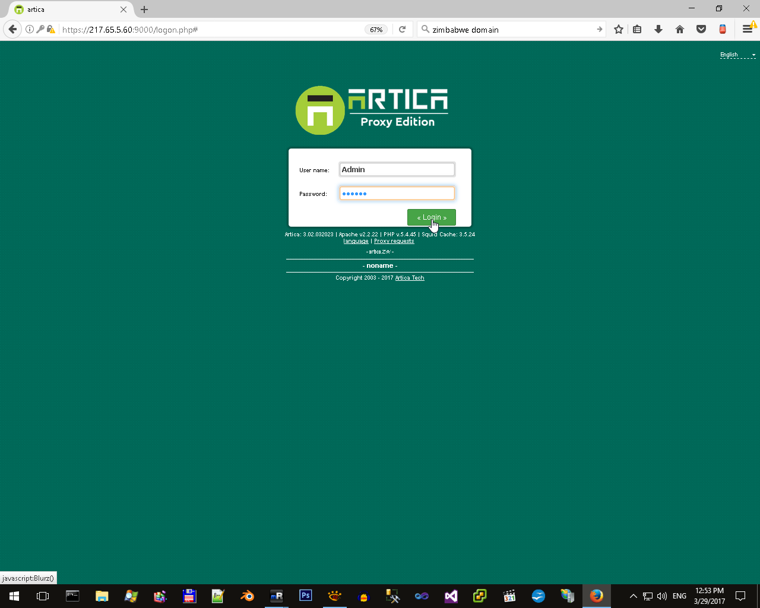Open the Proxy requests link
Image resolution: width=760 pixels, height=608 pixels.
pos(394,241)
